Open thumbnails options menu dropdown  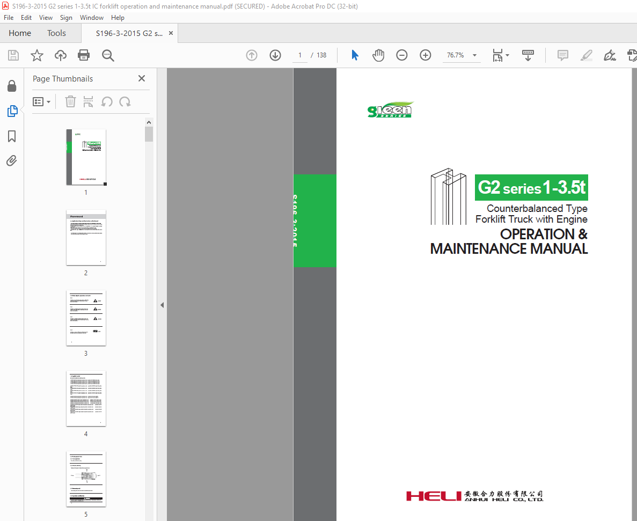point(41,101)
